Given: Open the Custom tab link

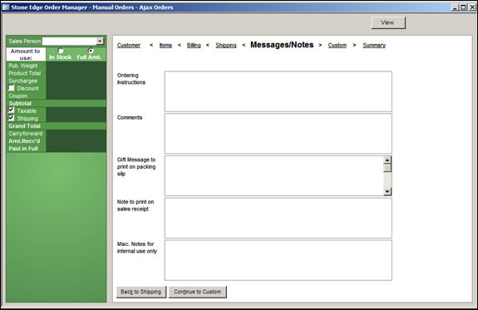Looking at the screenshot, I should 338,45.
